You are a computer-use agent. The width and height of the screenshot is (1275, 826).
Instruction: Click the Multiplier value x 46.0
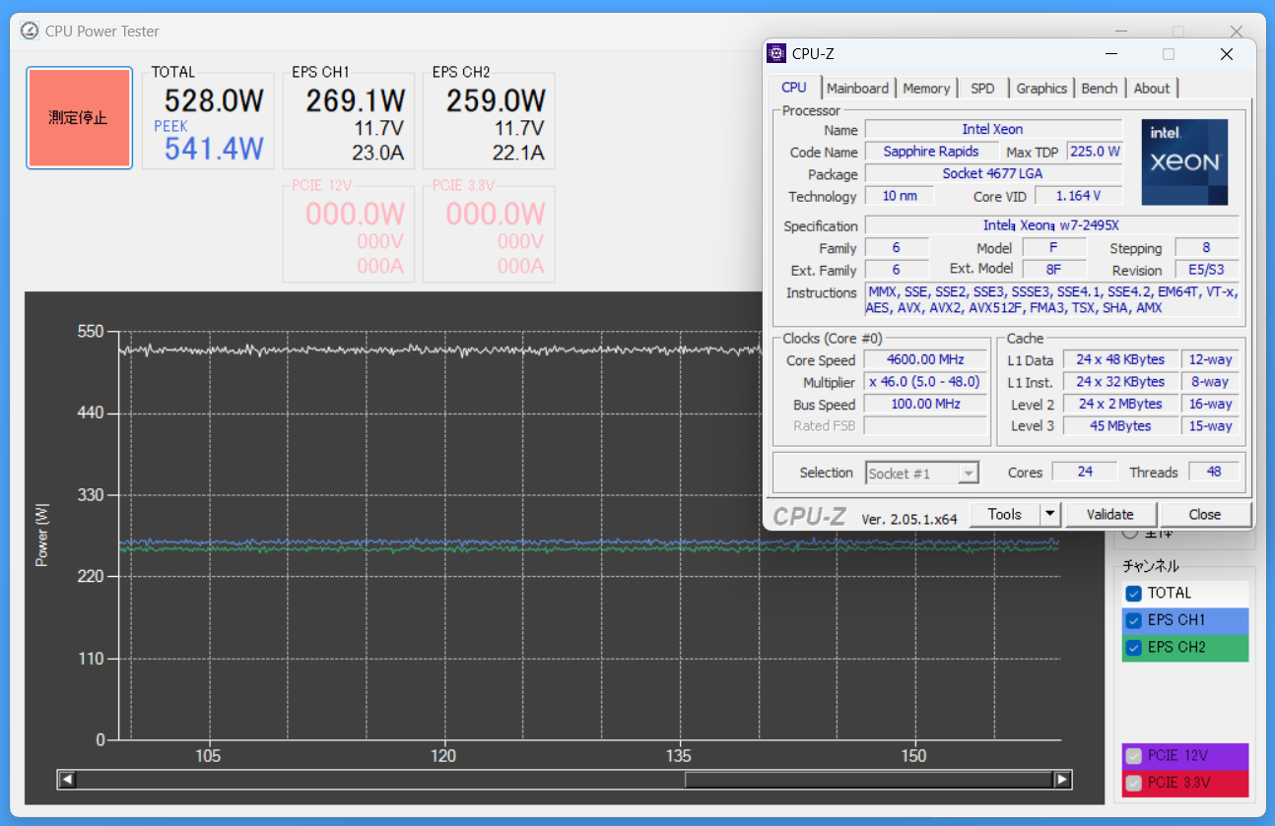click(x=926, y=382)
